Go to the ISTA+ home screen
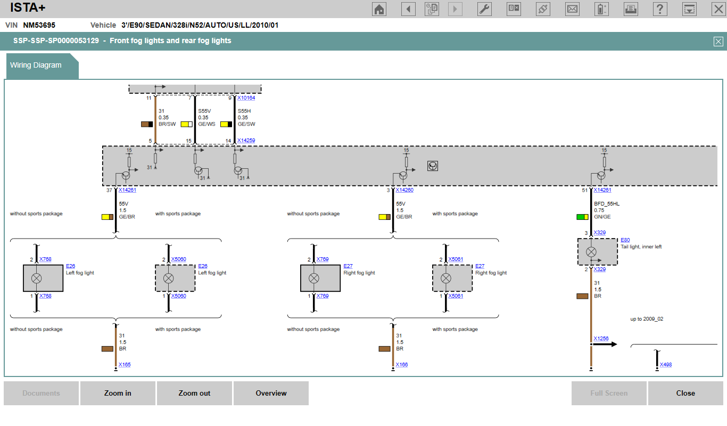The height and width of the screenshot is (426, 727). (x=379, y=9)
